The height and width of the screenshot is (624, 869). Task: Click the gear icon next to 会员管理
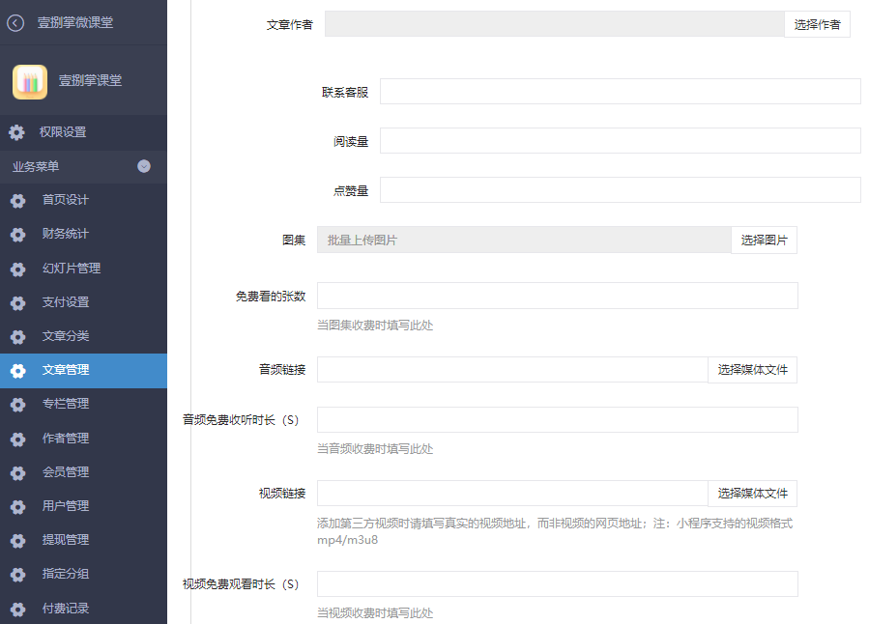pos(17,473)
